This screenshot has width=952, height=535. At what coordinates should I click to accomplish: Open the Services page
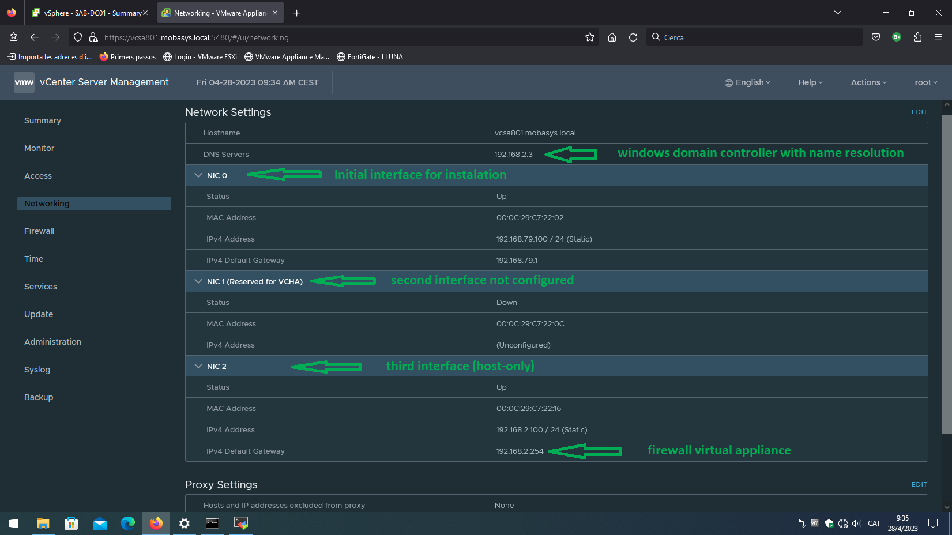(40, 287)
